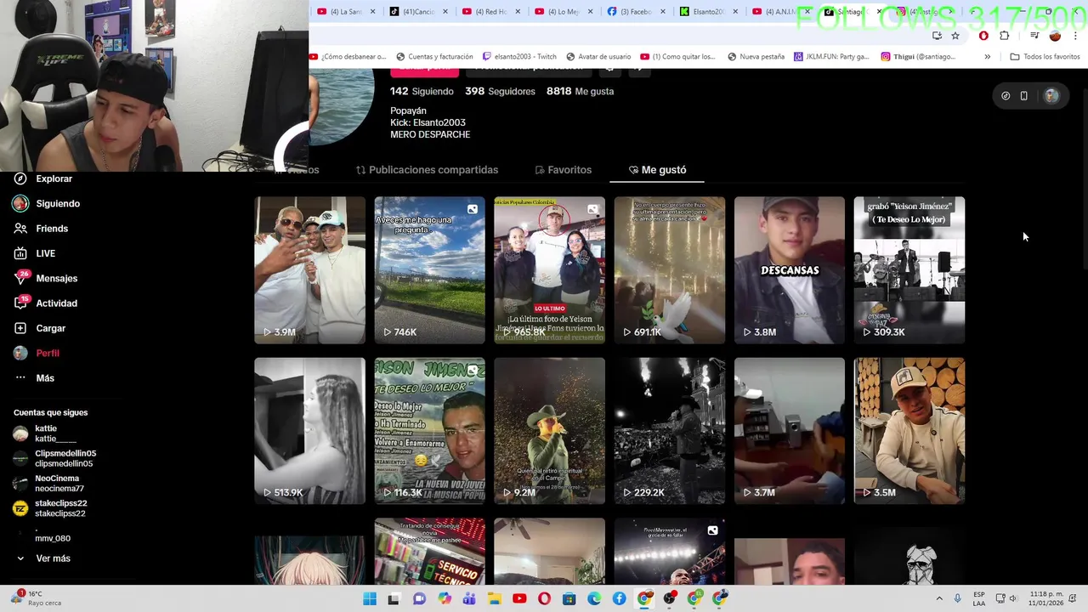Open the Friends page
This screenshot has height=612, width=1088.
click(x=42, y=229)
